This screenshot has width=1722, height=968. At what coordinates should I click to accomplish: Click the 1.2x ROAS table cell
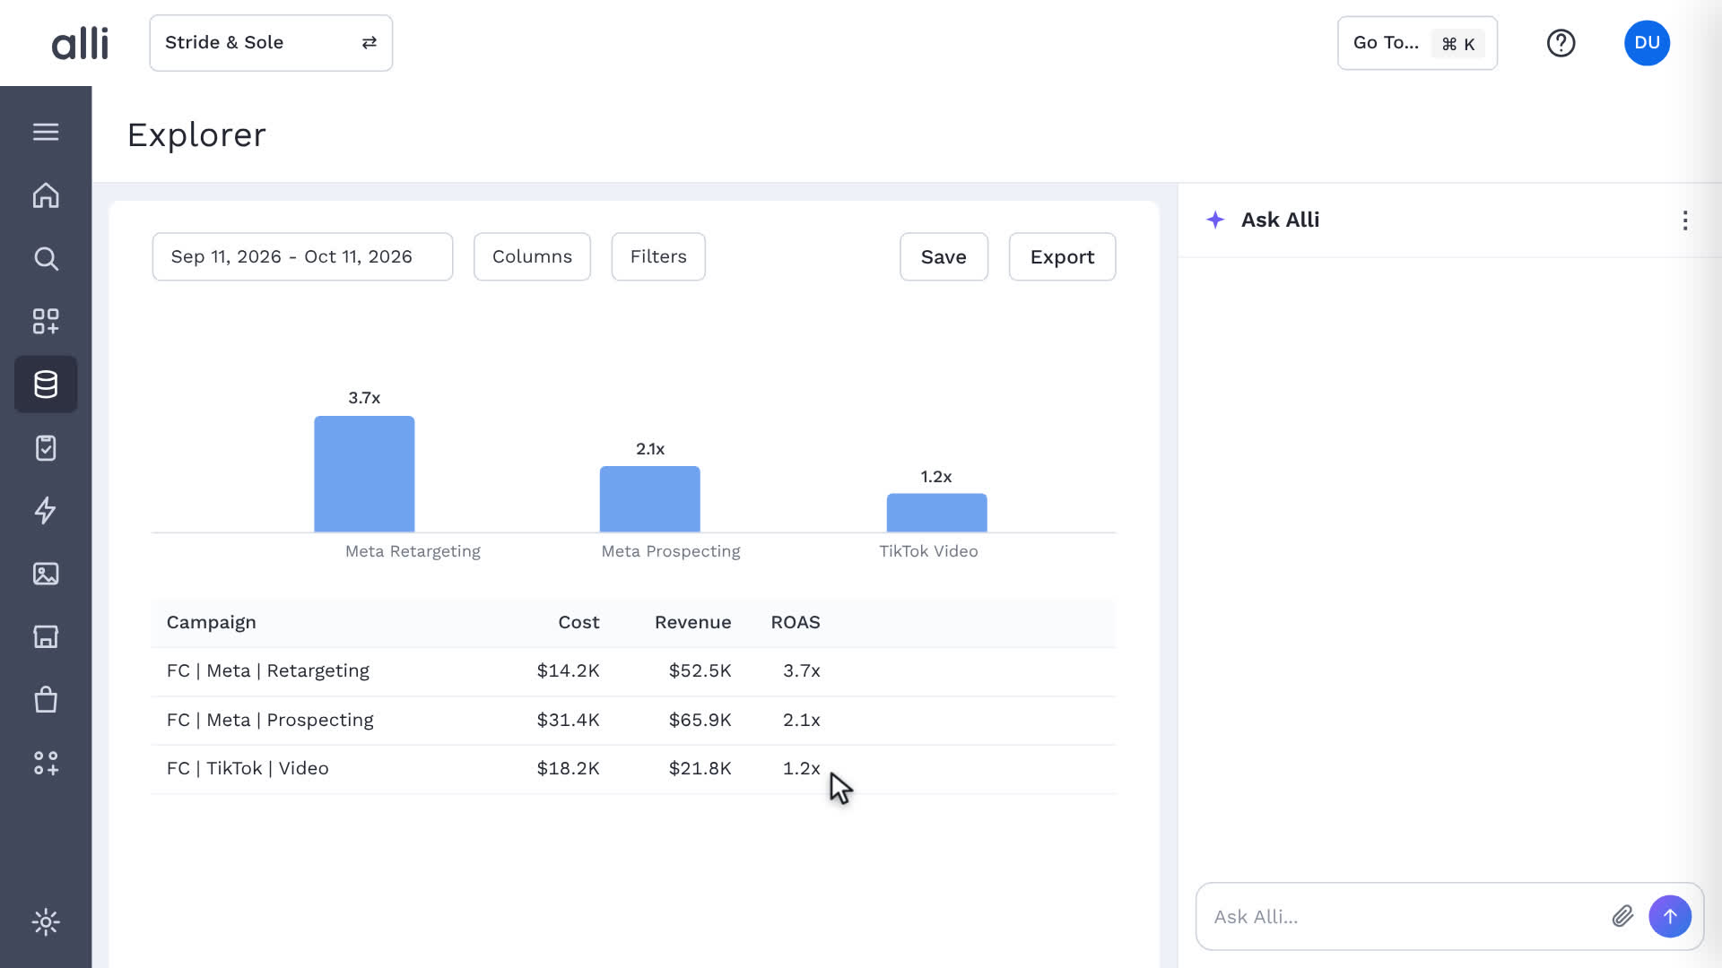(x=801, y=768)
